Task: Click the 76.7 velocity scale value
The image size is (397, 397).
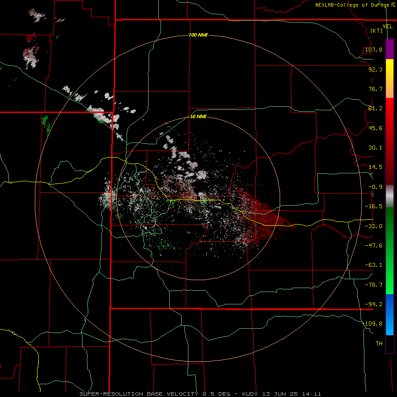Action: [375, 89]
